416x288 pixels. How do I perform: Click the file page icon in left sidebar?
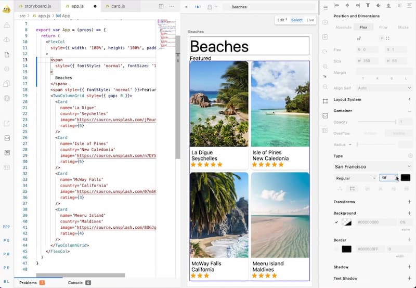[x=7, y=55]
